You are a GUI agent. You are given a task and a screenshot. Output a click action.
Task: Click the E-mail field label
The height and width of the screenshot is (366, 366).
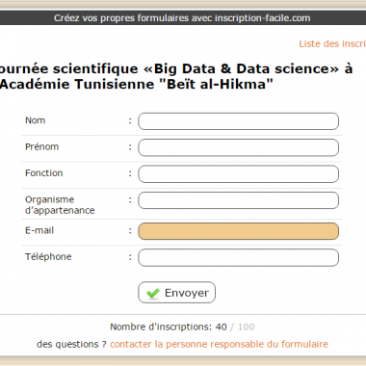(39, 230)
